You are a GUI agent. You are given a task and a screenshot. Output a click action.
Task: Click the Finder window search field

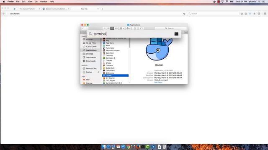click(x=171, y=28)
